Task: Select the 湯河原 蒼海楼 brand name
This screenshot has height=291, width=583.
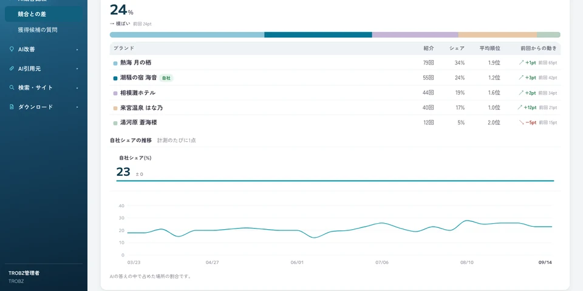Action: [x=138, y=122]
